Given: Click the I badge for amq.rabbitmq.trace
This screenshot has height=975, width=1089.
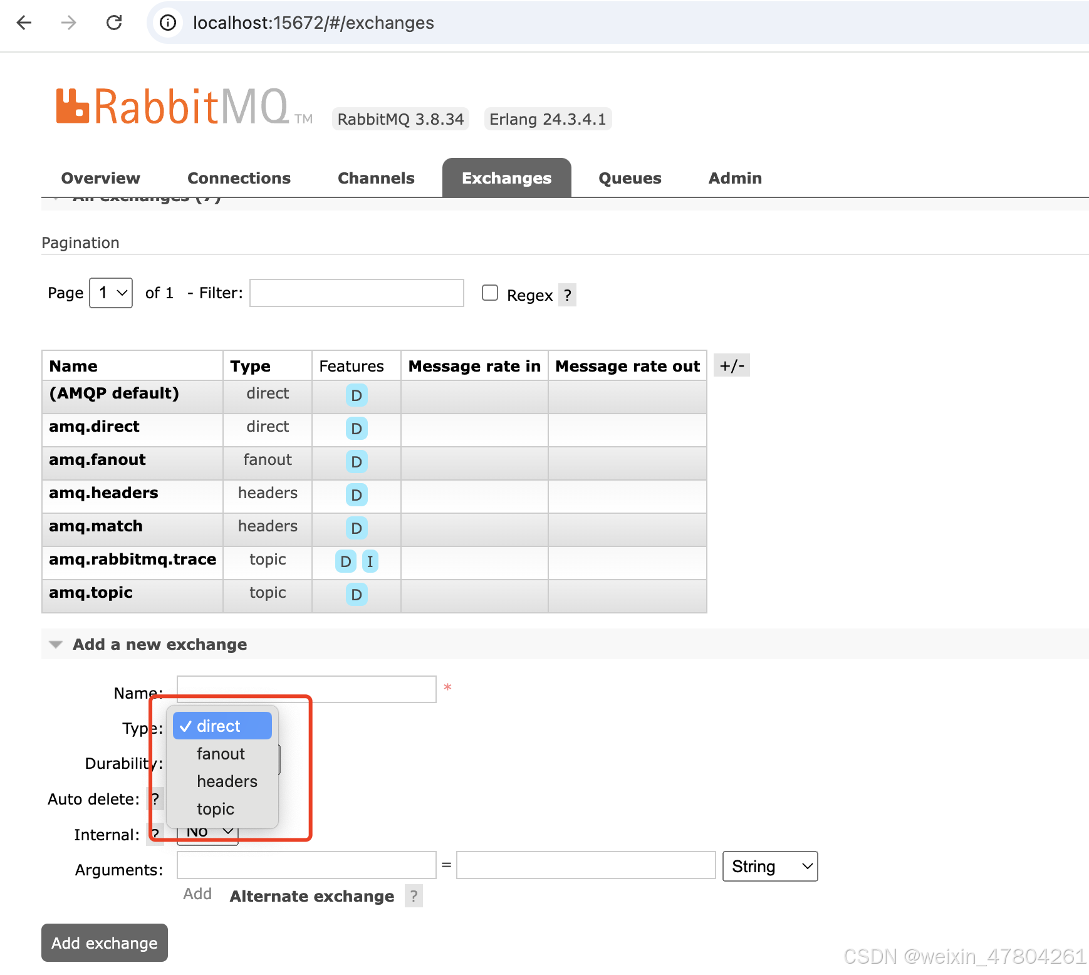Looking at the screenshot, I should coord(370,561).
